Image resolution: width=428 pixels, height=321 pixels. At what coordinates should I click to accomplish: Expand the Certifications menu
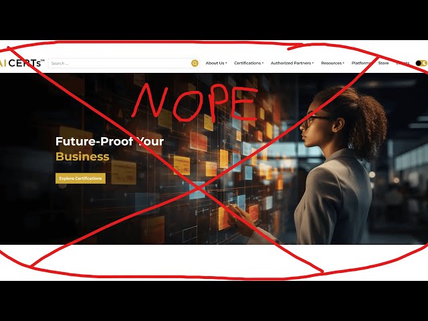249,63
